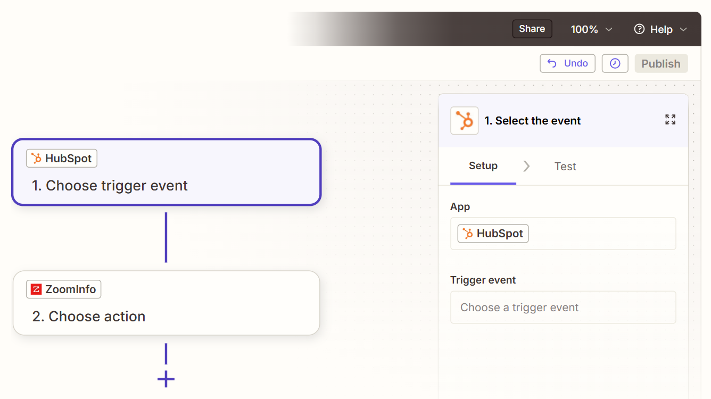Click the 'Trigger event' label
This screenshot has width=711, height=399.
click(x=483, y=280)
